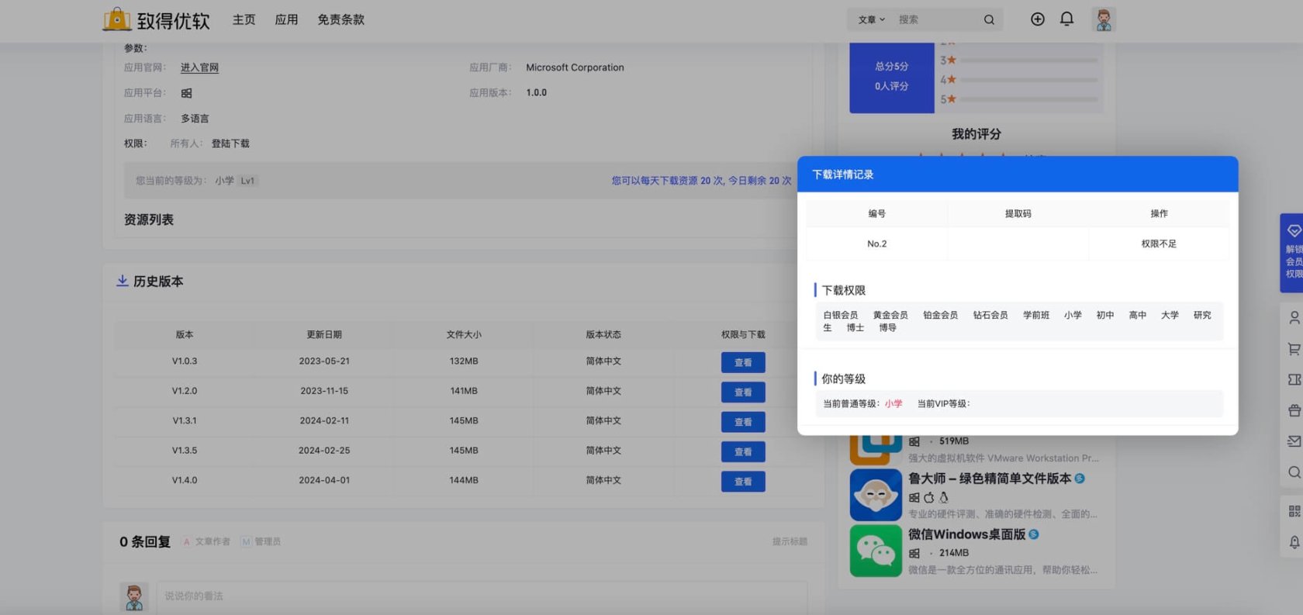
Task: Click the coupon ticket sidebar icon
Action: [1294, 379]
